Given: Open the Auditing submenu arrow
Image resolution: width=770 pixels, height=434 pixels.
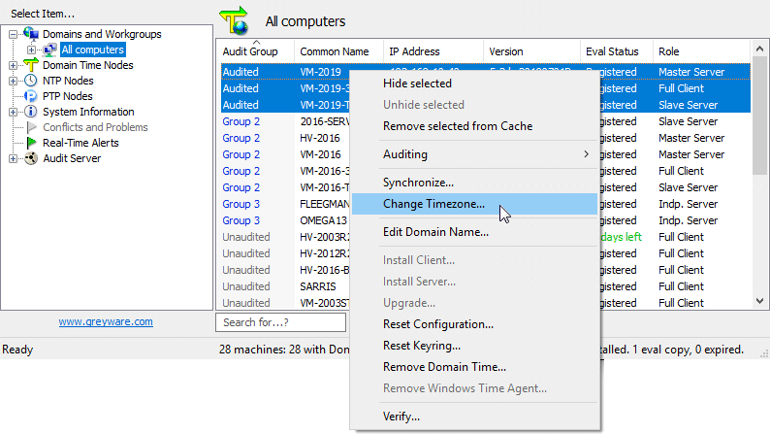Looking at the screenshot, I should point(587,154).
